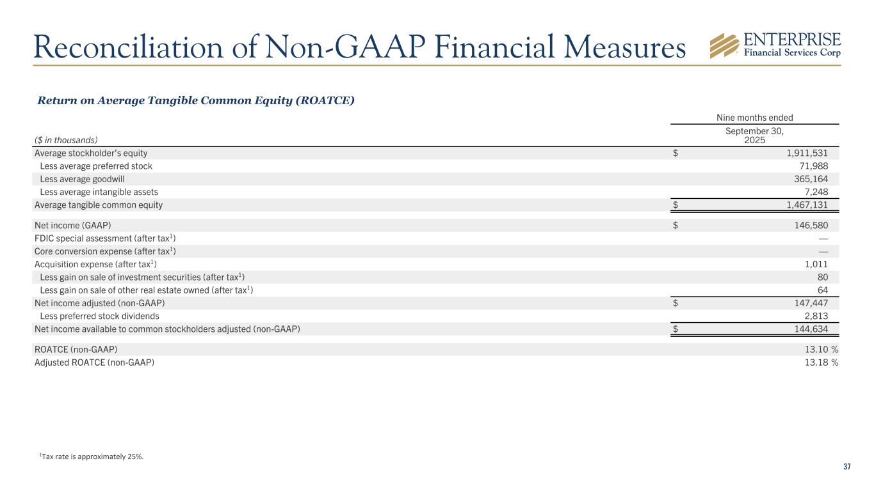Click the ($ in thousands) label
This screenshot has width=874, height=491.
point(66,139)
